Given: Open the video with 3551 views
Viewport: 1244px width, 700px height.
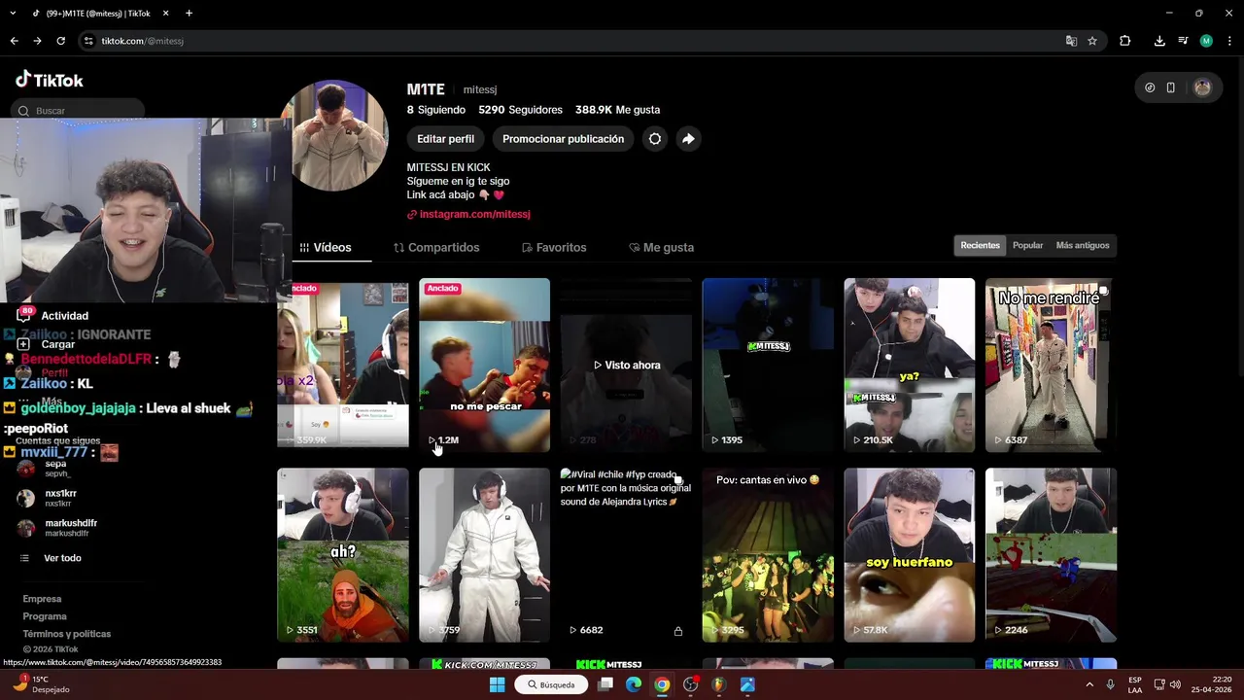Looking at the screenshot, I should pyautogui.click(x=343, y=555).
